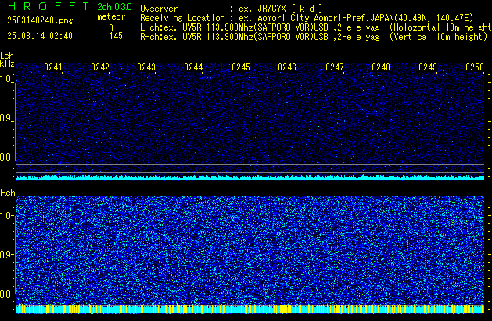Click time marker 0242
This screenshot has height=321, width=492.
coord(100,67)
